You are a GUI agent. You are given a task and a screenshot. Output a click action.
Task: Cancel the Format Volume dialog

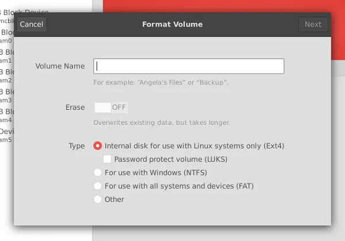point(32,24)
